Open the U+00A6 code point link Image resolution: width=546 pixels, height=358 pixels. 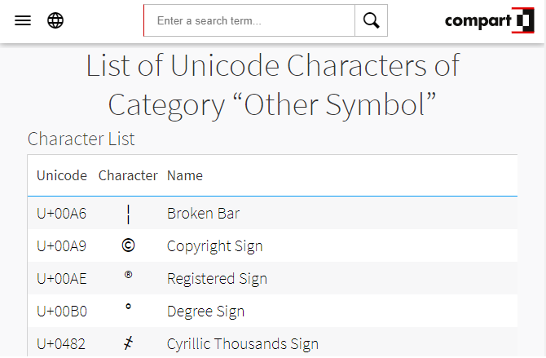pyautogui.click(x=62, y=214)
